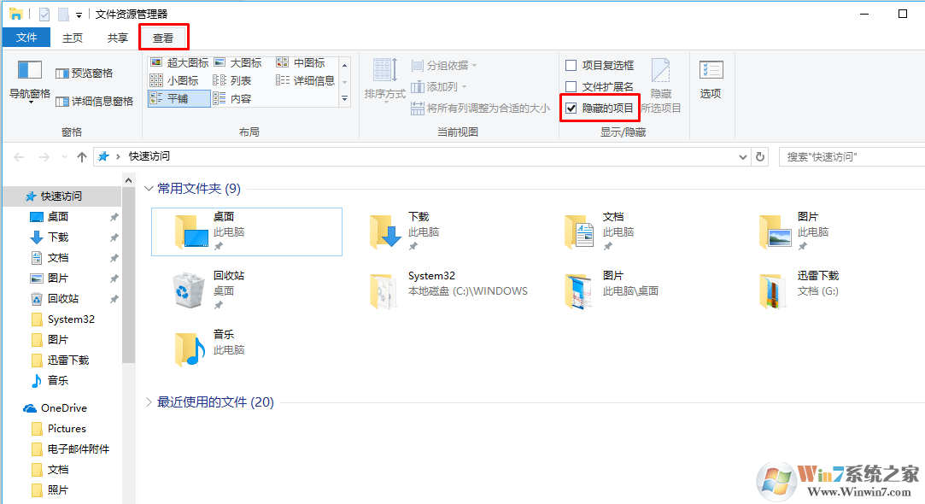Click the search Quick access (搜索快速访问) field

coord(852,157)
